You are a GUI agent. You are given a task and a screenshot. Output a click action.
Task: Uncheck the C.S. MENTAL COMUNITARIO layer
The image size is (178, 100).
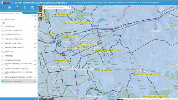3,82
